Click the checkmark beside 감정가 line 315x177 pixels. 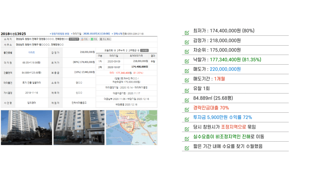tap(187, 42)
